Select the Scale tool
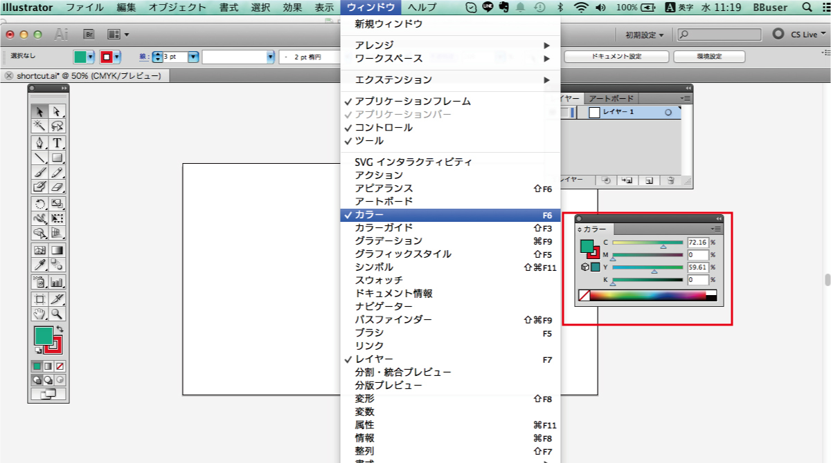Screen dimensions: 831x463 [57, 204]
